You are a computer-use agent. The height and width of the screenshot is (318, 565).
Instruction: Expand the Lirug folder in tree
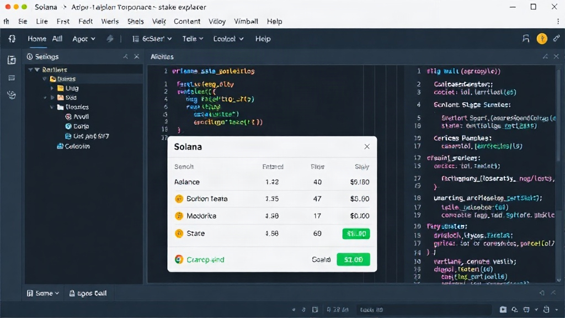(x=52, y=88)
